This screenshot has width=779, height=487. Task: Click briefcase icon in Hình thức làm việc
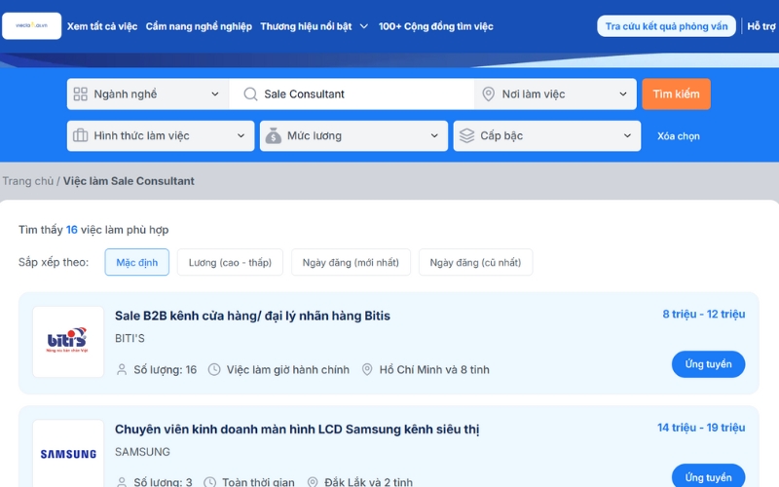[x=81, y=135]
